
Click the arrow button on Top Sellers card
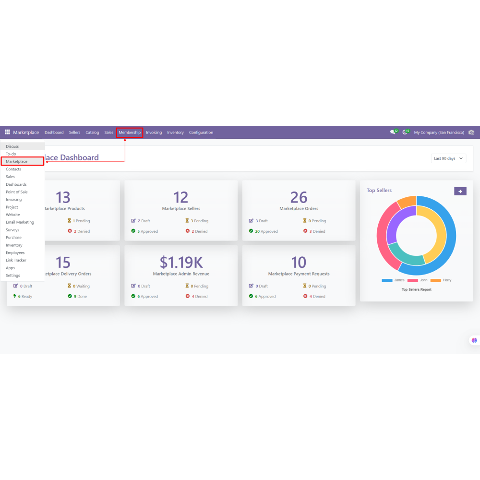click(460, 192)
